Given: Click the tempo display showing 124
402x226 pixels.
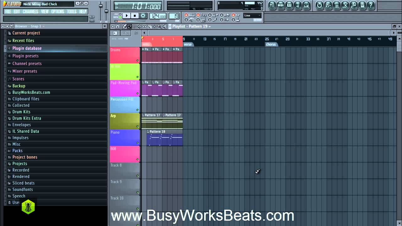Looking at the screenshot, I should pos(158,16).
